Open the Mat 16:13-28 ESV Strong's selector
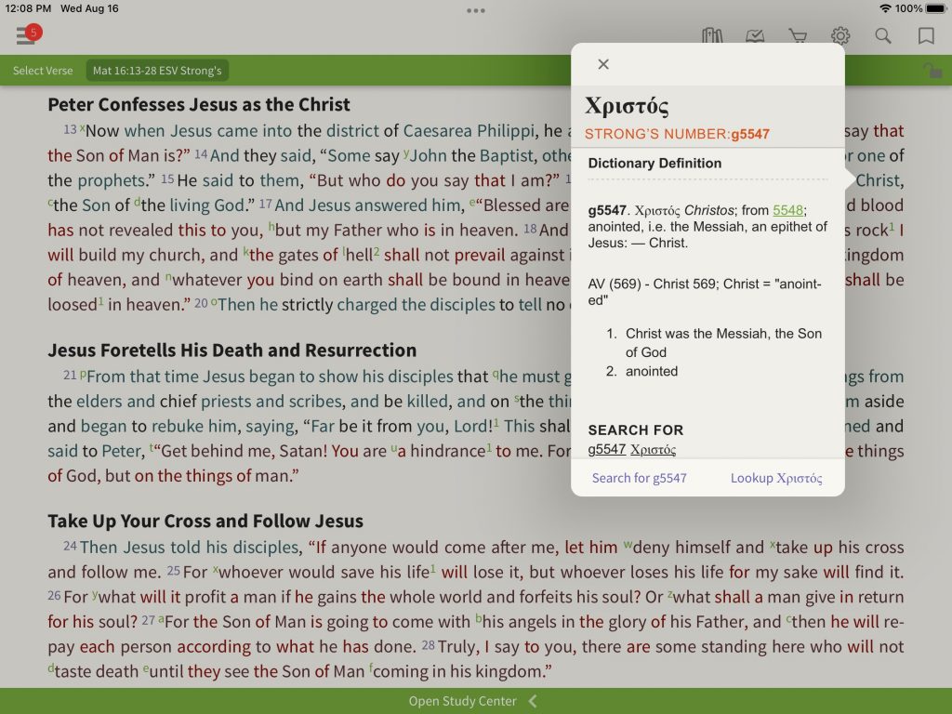Screen dimensions: 952x714 [157, 71]
